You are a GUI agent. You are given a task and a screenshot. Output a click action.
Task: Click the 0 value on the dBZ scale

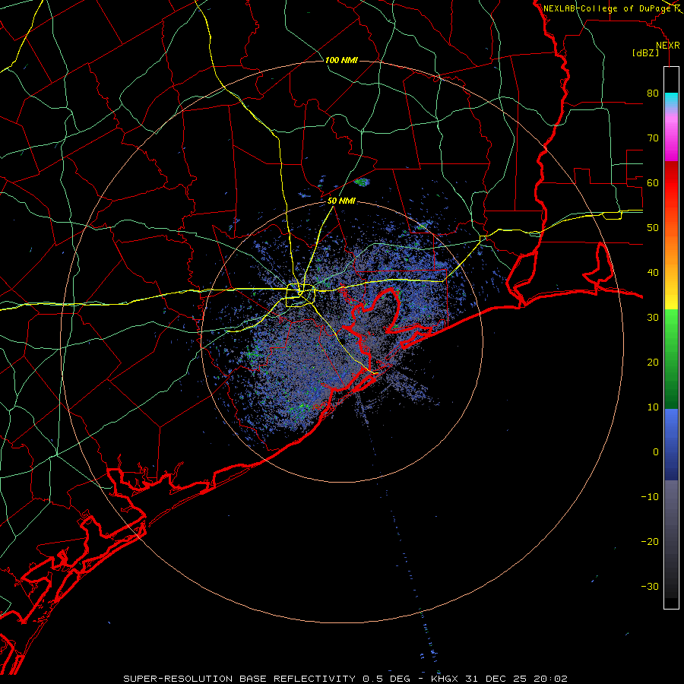656,452
